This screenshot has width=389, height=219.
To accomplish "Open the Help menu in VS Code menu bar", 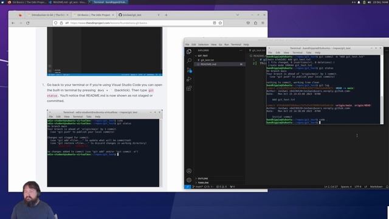I will [x=246, y=44].
